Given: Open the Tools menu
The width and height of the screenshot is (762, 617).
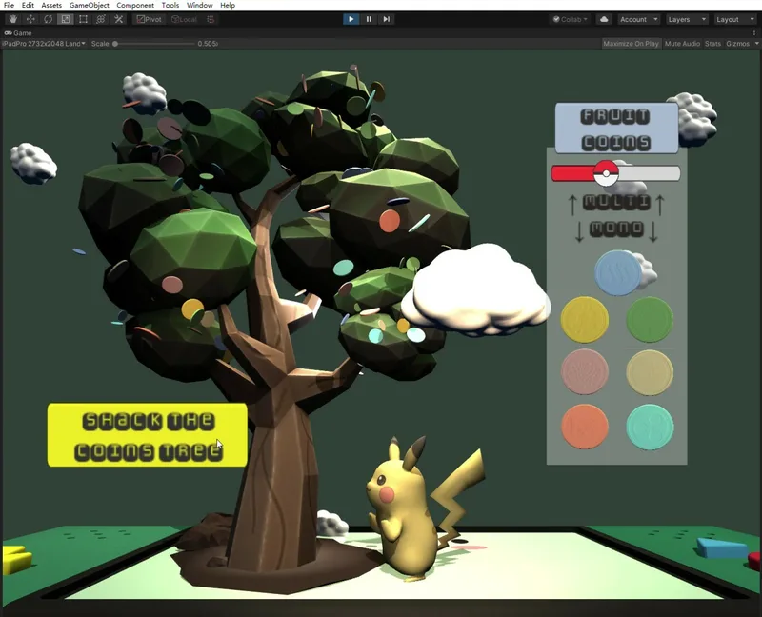Looking at the screenshot, I should (x=170, y=5).
